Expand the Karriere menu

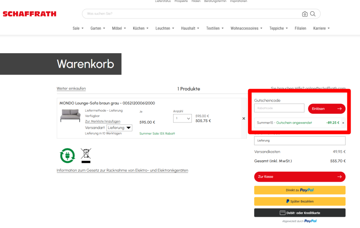321,29
